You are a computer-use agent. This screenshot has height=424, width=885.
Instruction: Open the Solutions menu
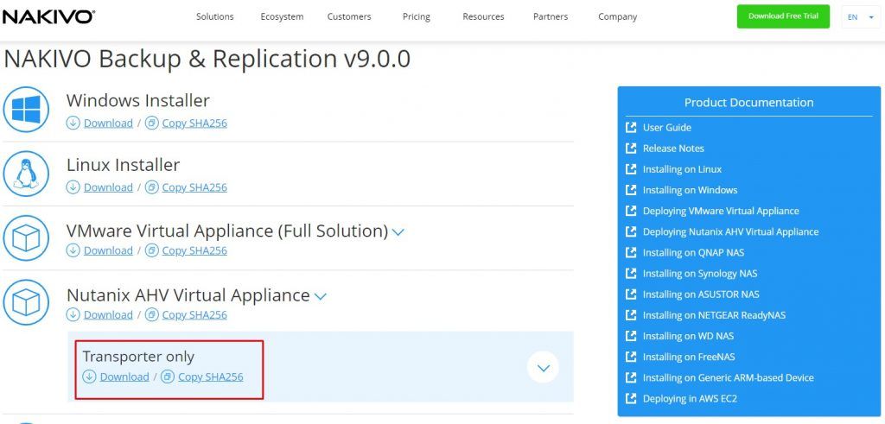pyautogui.click(x=215, y=17)
